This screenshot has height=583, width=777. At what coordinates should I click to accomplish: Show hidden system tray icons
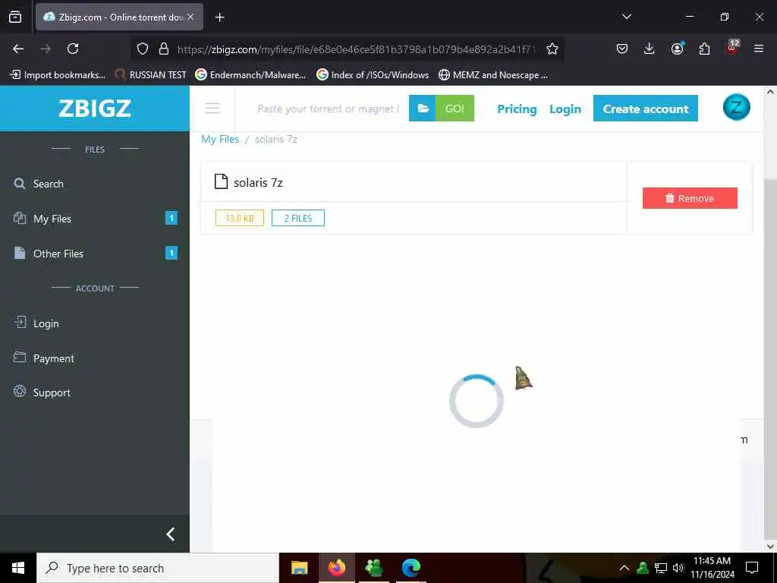(624, 568)
